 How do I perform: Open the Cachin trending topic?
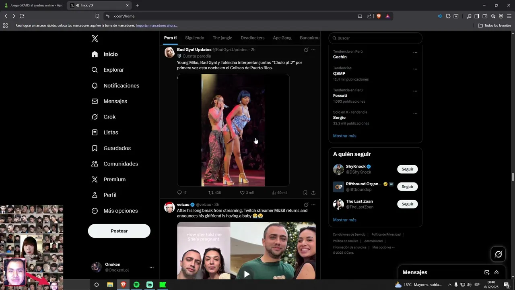coord(340,57)
